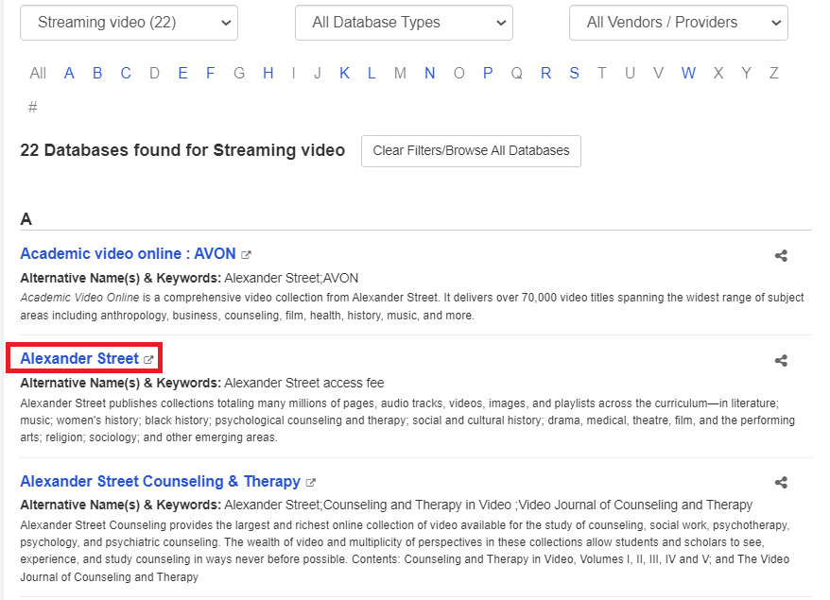The image size is (830, 600).
Task: Open Alexander Street Counseling & Therapy link
Action: (161, 482)
